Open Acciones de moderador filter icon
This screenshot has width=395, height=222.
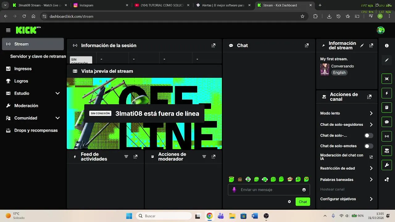point(204,157)
